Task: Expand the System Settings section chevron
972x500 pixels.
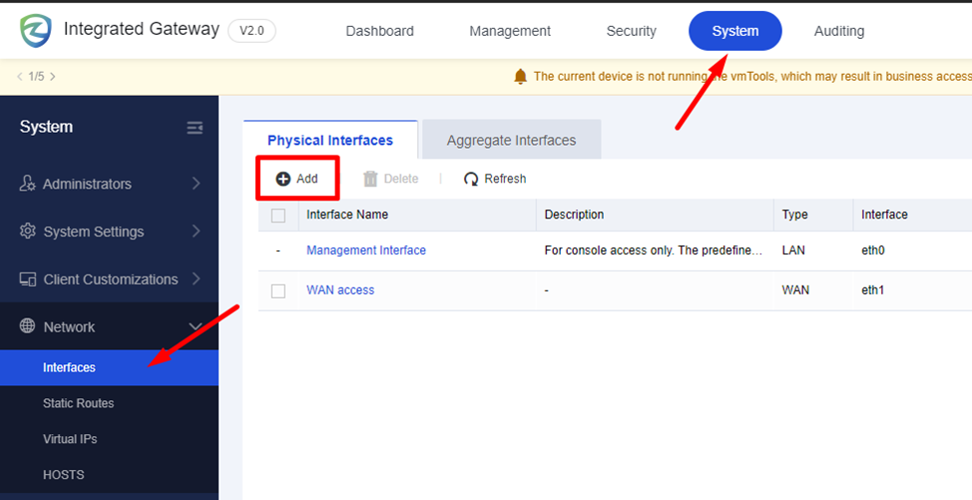Action: click(197, 232)
